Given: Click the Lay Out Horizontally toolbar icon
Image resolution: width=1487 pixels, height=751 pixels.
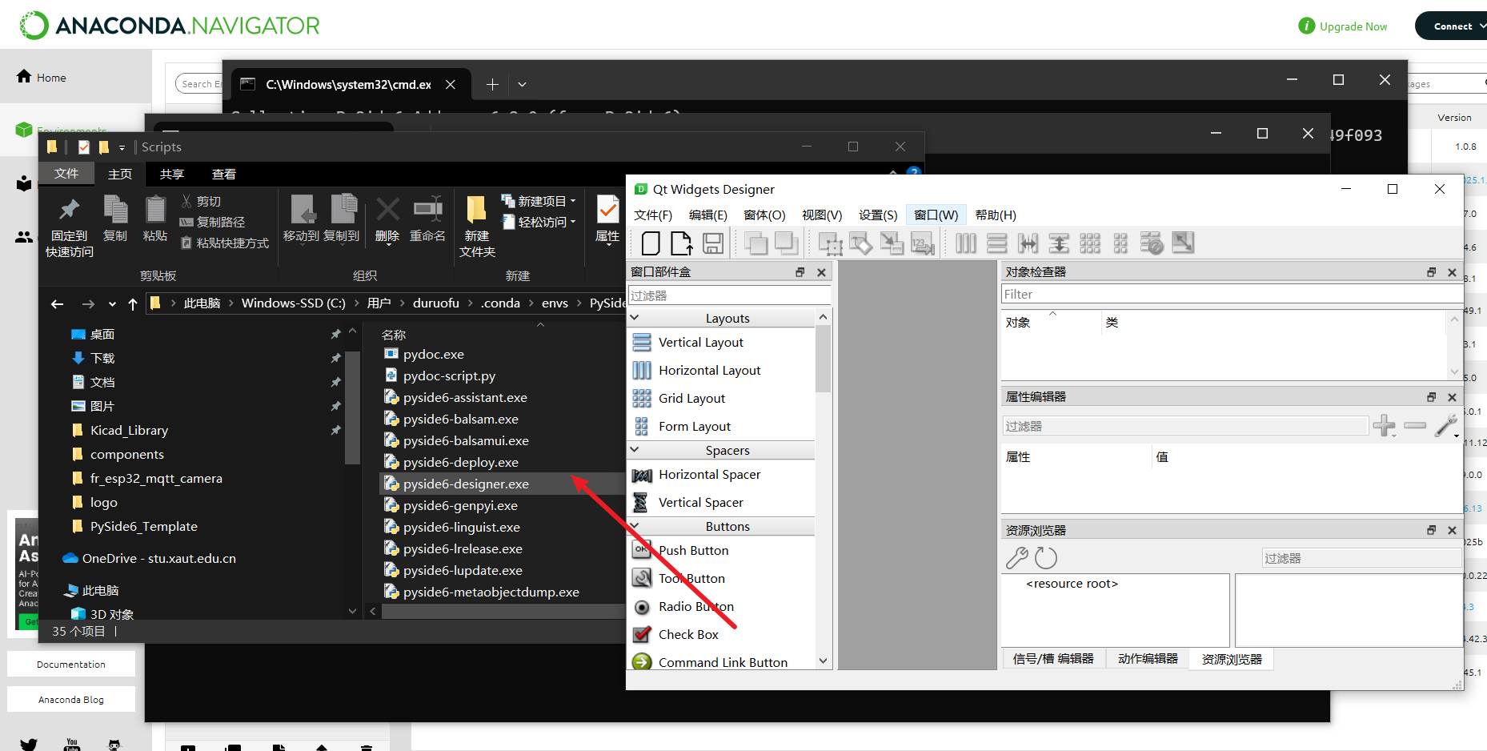Looking at the screenshot, I should point(966,243).
